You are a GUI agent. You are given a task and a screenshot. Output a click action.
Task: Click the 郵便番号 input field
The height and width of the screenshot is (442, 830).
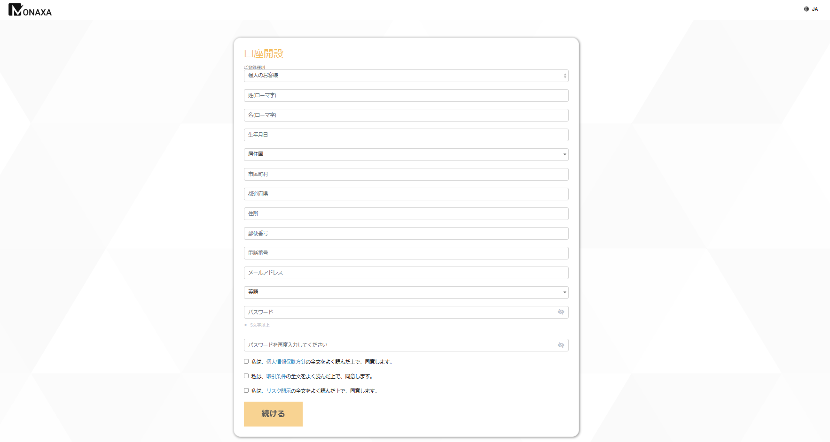click(406, 233)
